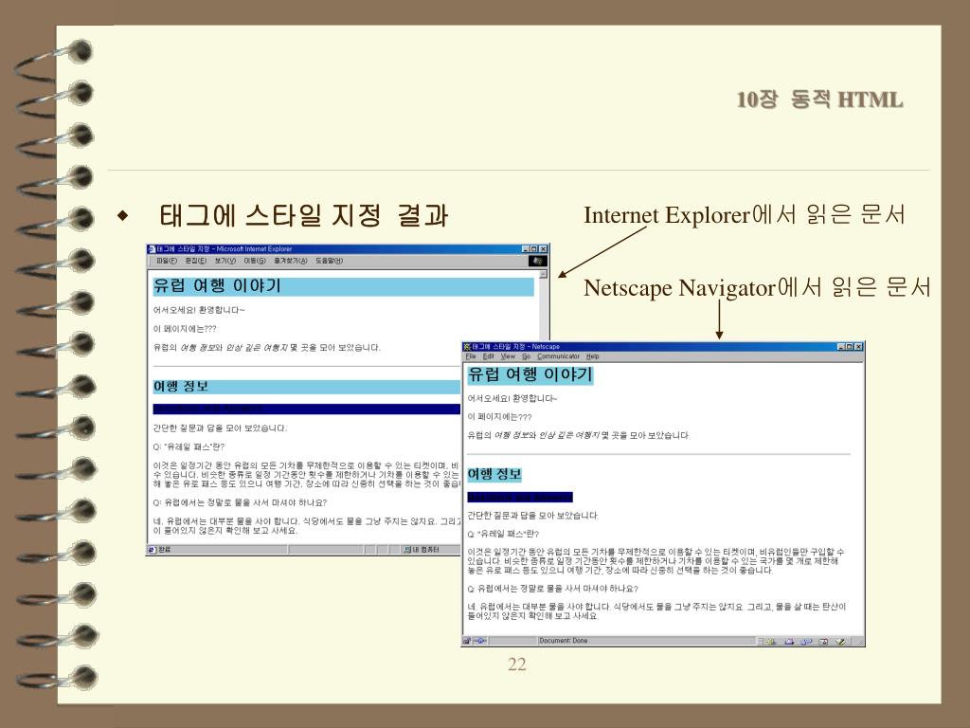Click the slide title '태그에 스타일 지정 결과'
This screenshot has width=970, height=728.
303,215
